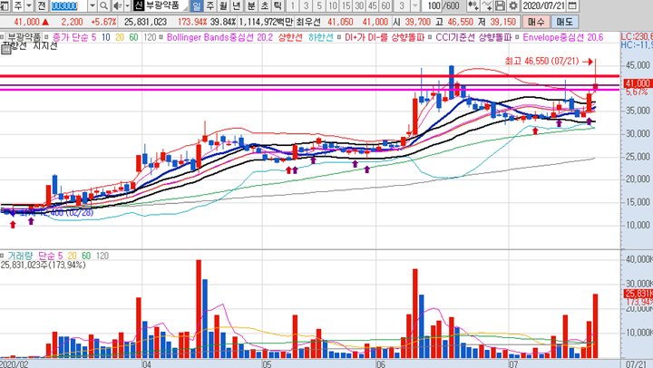The image size is (653, 368).
Task: Click the red 41,000 price axis tag
Action: coord(637,83)
